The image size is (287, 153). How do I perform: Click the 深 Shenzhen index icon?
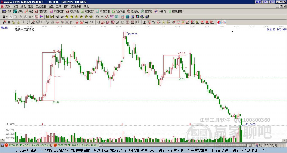coord(55,145)
